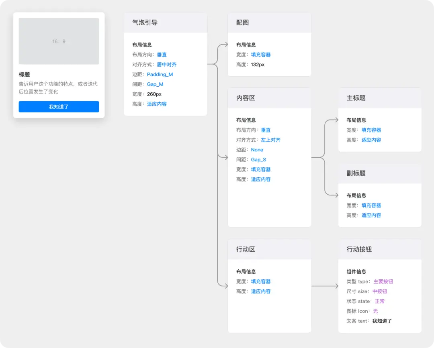Select the 内容区 card header
434x348 pixels.
point(269,98)
